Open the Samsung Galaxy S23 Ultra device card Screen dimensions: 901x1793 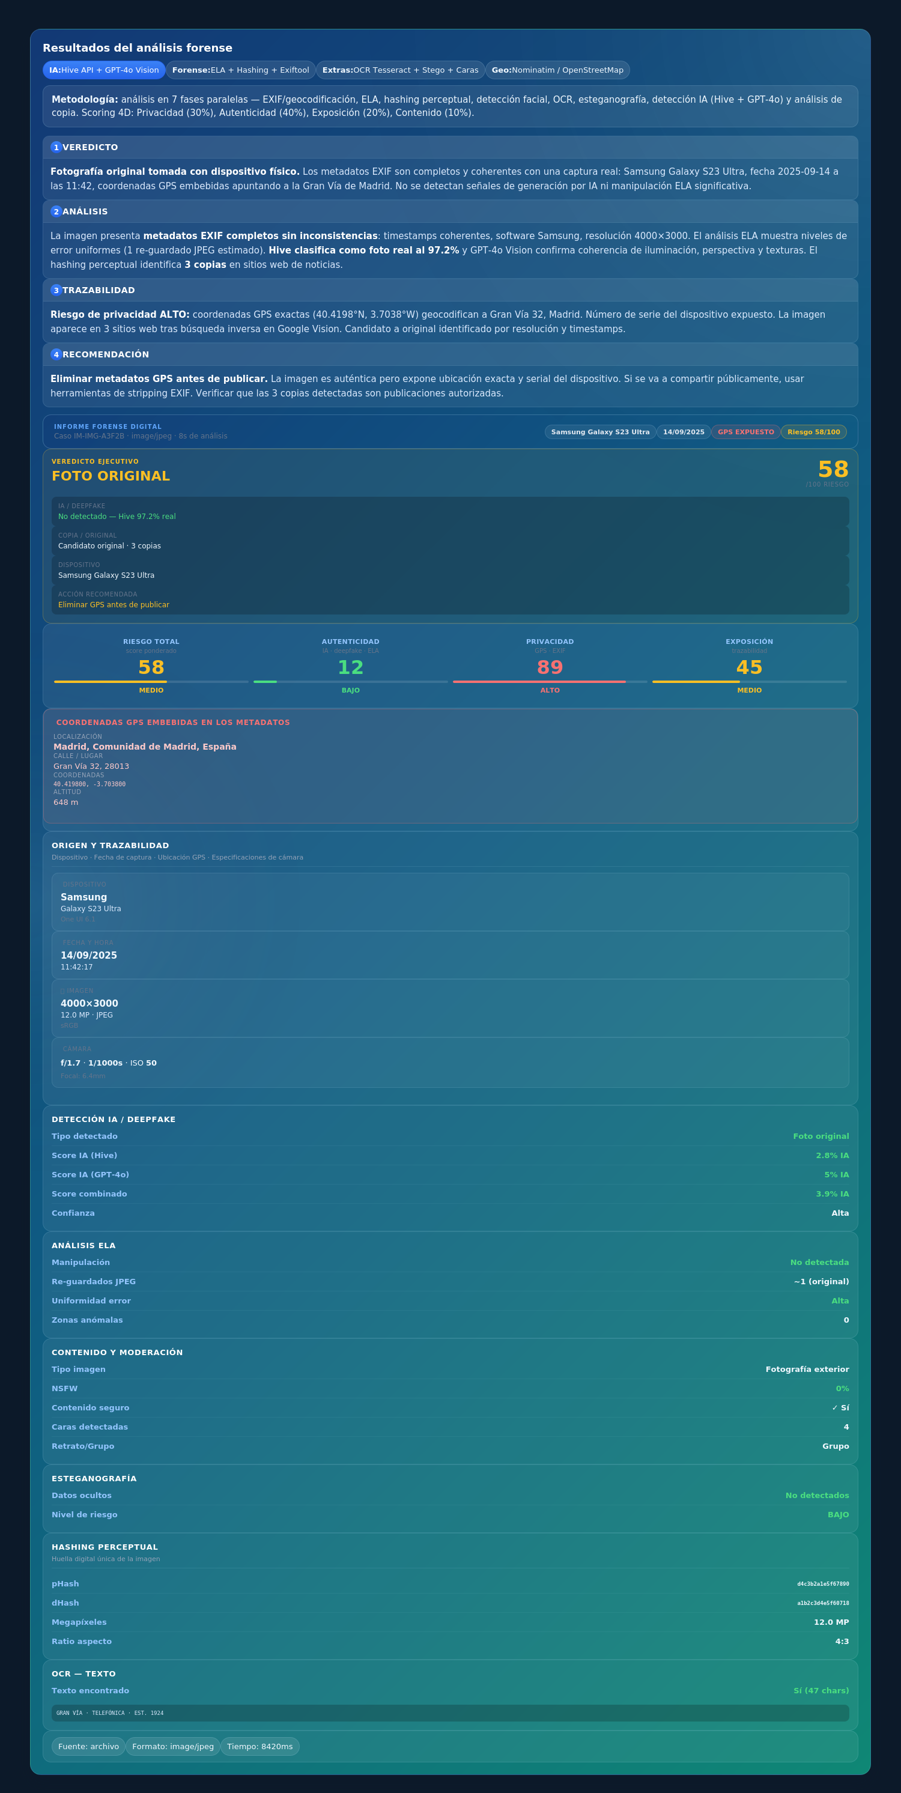coord(450,902)
